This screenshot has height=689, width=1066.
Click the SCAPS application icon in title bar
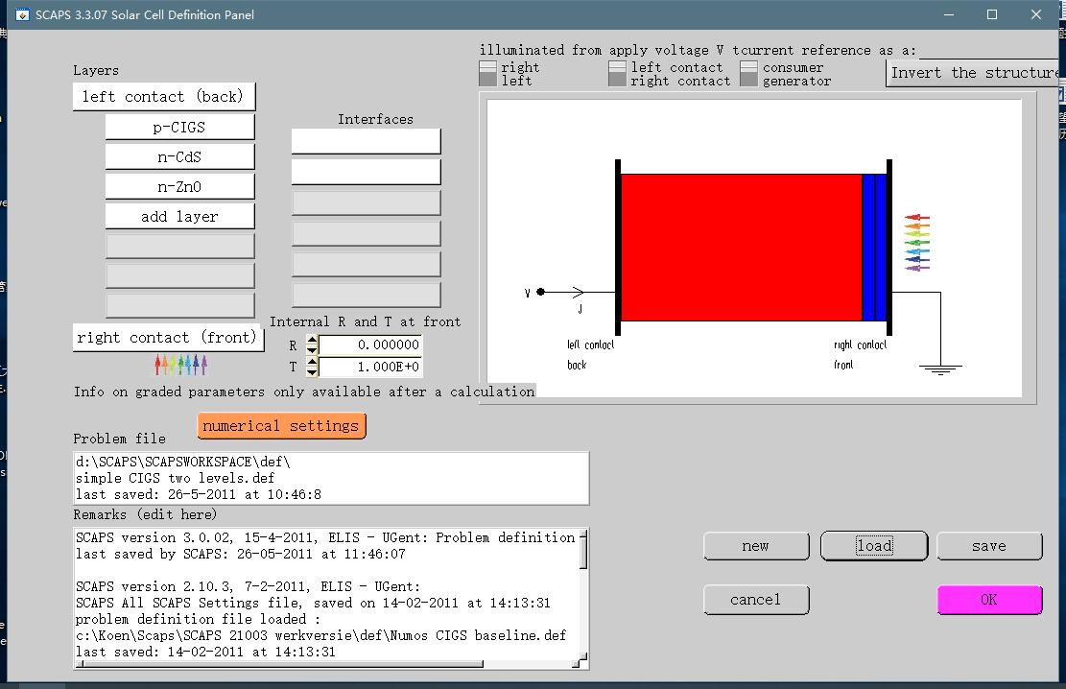(x=21, y=14)
